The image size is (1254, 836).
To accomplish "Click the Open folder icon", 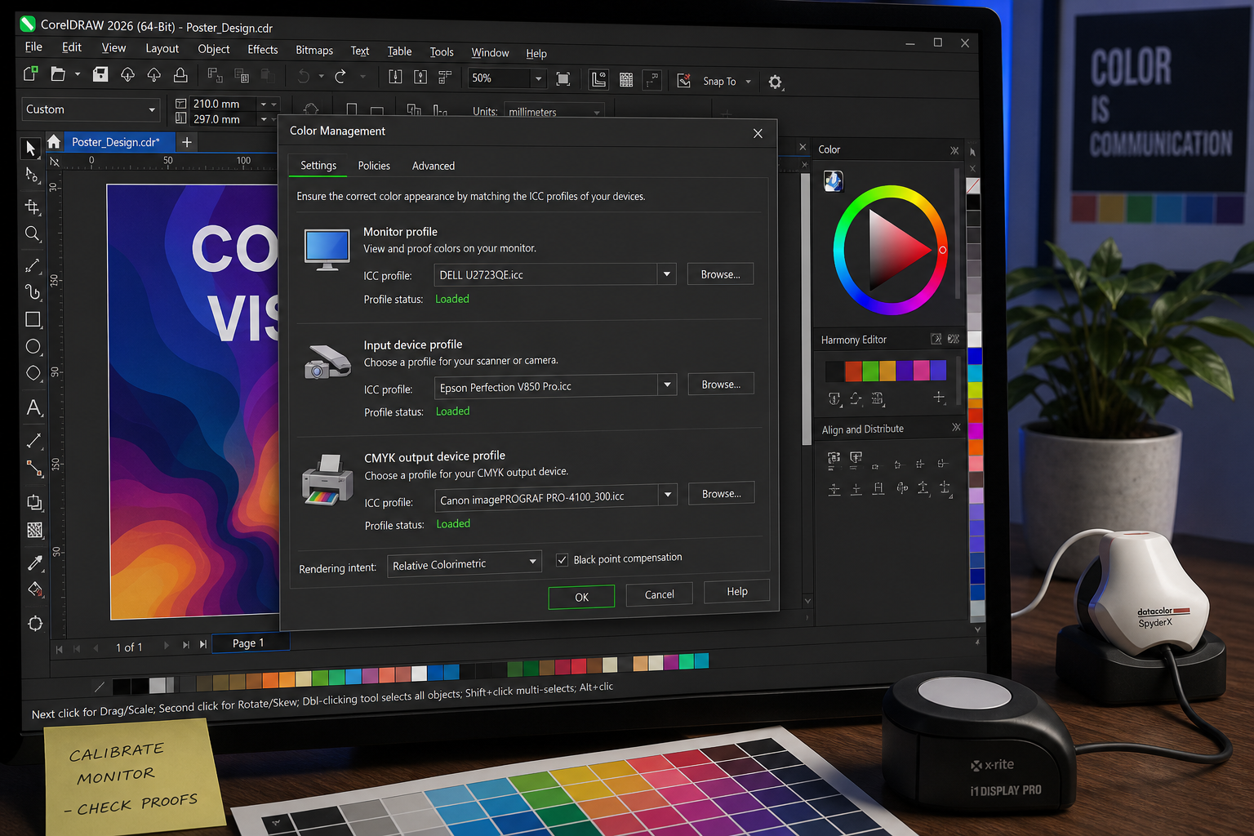I will [x=58, y=74].
